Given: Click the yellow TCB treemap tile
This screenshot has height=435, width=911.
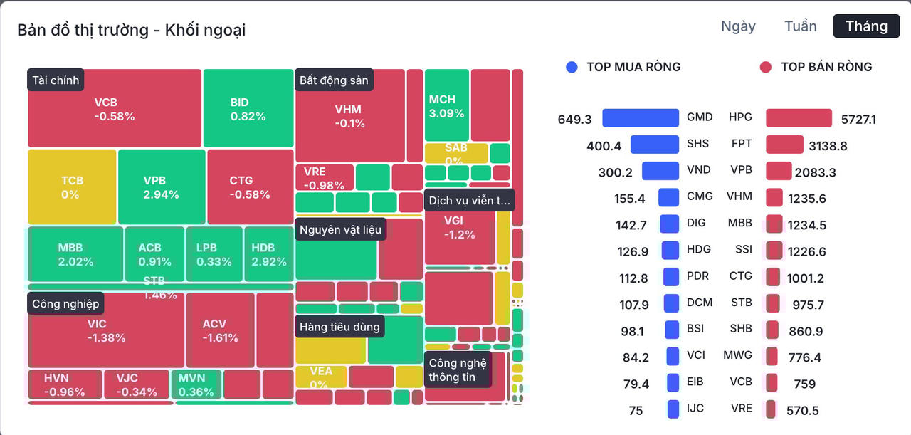Looking at the screenshot, I should (71, 187).
